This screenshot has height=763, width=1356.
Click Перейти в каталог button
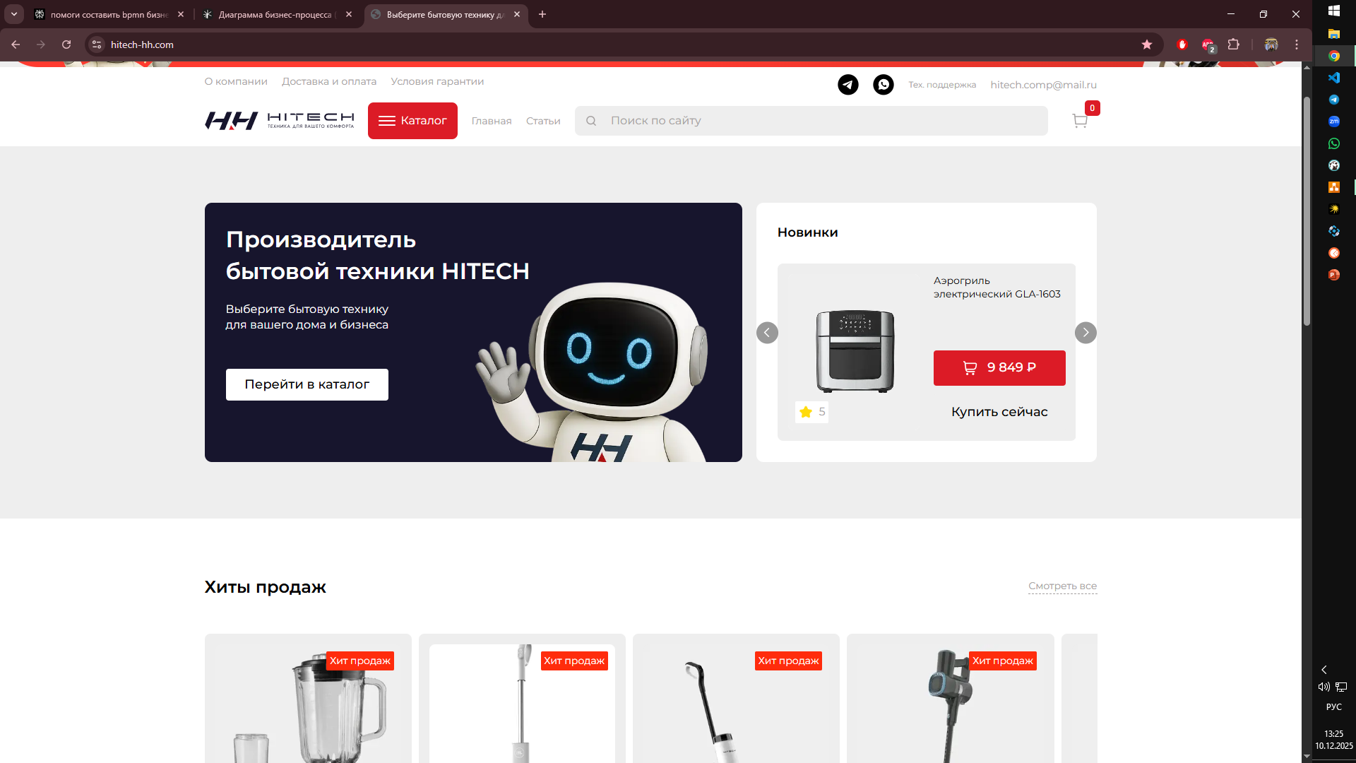tap(307, 384)
